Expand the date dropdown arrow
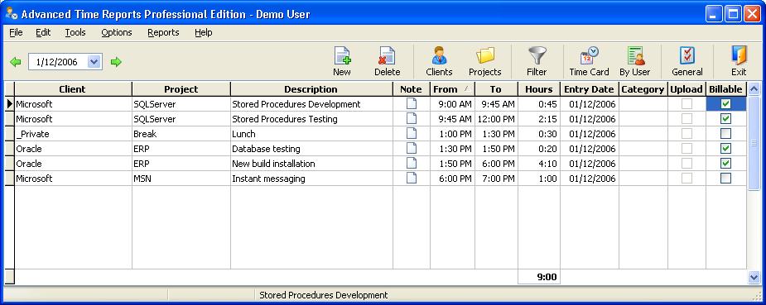The width and height of the screenshot is (766, 305). click(x=94, y=62)
